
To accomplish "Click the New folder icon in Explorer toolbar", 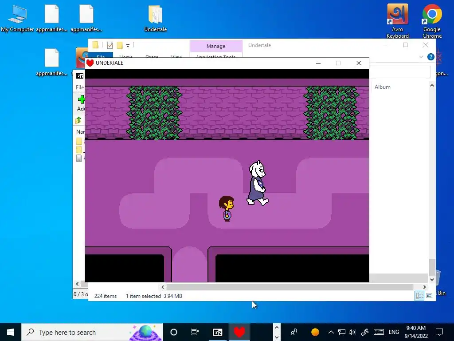I will point(120,45).
